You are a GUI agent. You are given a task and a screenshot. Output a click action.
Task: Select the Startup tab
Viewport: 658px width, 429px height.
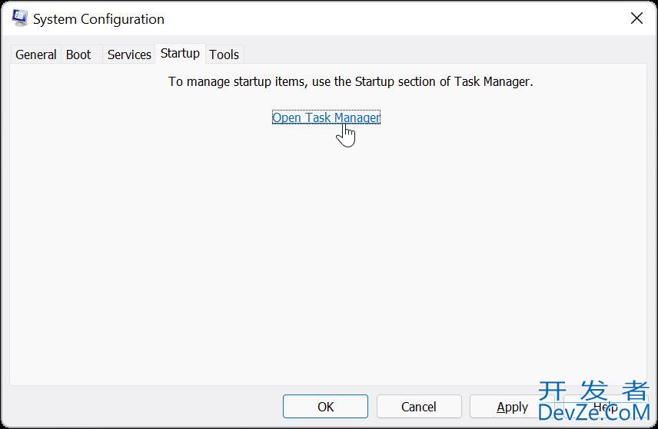tap(180, 53)
